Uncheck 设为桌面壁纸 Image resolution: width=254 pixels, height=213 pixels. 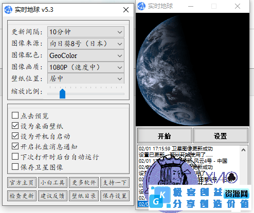pos(15,126)
